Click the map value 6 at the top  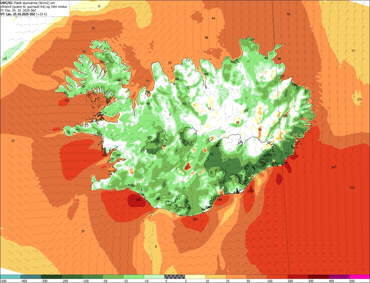click(99, 6)
